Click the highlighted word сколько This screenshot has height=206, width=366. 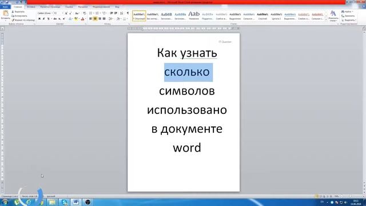point(187,72)
